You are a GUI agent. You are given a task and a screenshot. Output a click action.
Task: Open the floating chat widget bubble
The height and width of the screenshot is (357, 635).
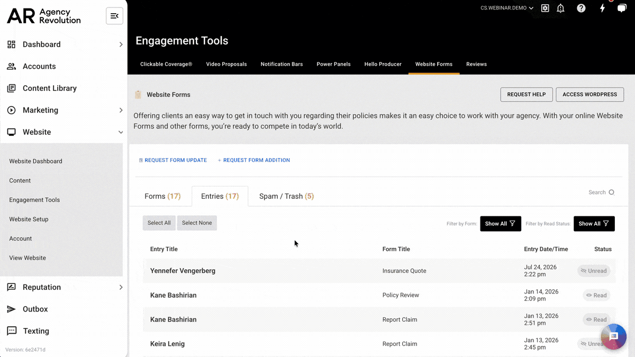[614, 336]
